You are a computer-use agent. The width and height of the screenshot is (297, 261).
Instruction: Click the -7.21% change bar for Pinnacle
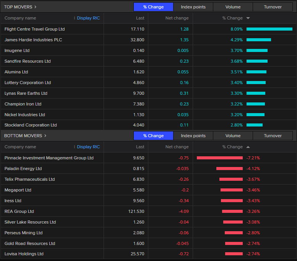220,158
